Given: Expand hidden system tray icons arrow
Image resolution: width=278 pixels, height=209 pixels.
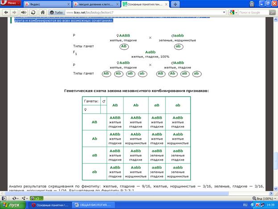Looking at the screenshot, I should (x=253, y=205).
